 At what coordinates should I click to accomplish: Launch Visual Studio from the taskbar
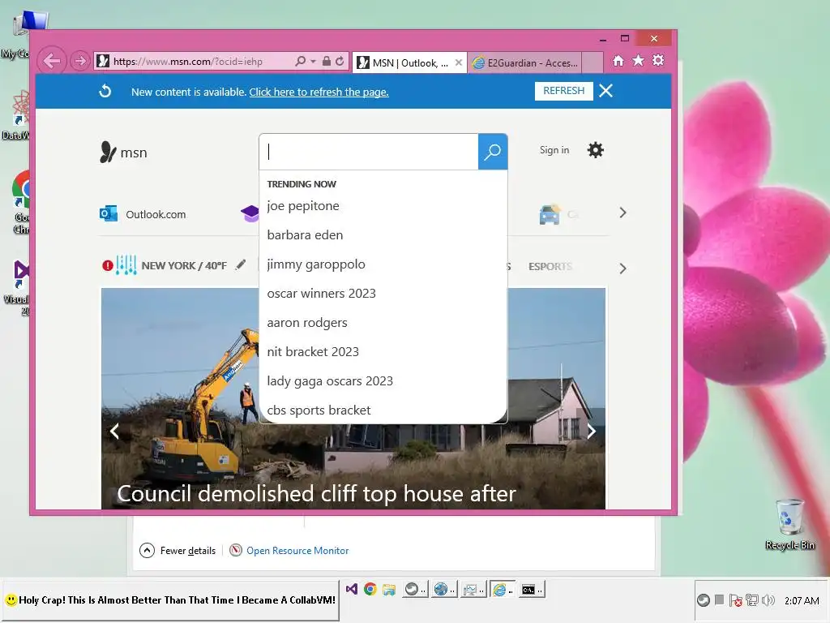point(352,589)
